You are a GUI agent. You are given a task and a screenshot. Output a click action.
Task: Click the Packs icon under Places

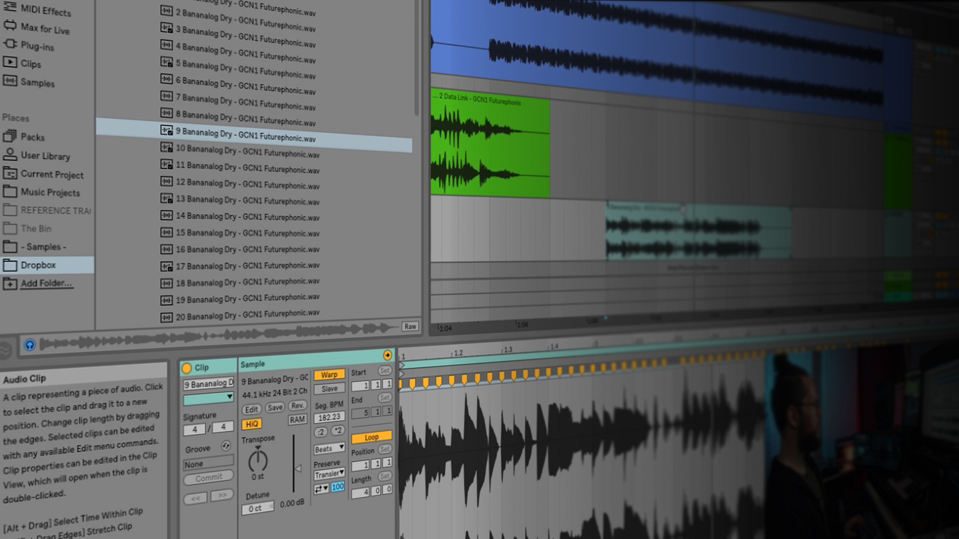coord(9,136)
